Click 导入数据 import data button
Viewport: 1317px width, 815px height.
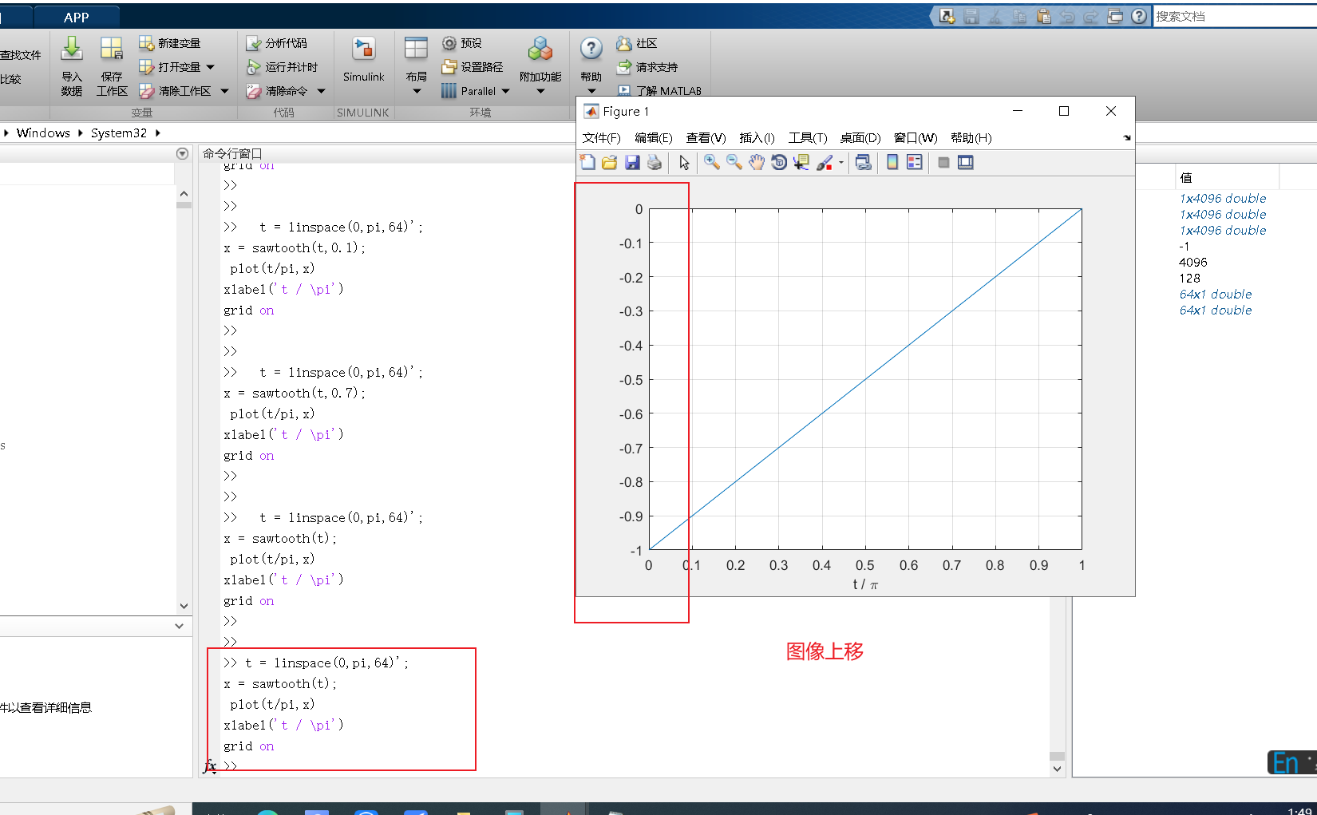tap(72, 66)
